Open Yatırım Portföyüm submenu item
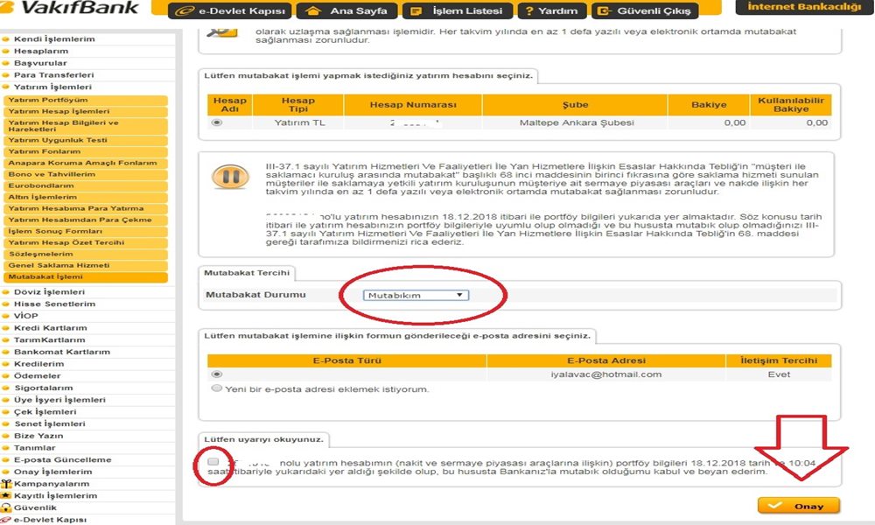 (x=86, y=100)
